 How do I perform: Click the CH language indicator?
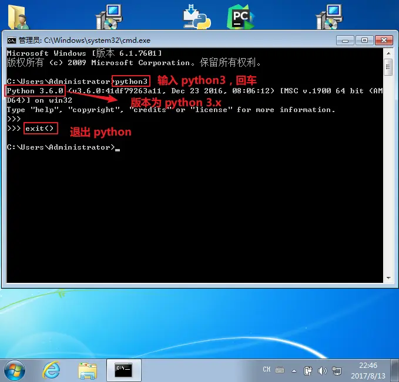pyautogui.click(x=266, y=369)
